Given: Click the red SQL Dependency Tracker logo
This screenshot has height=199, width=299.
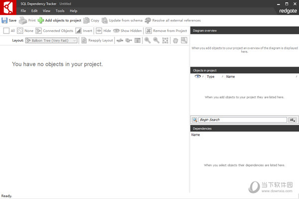Looking at the screenshot, I should (8, 7).
